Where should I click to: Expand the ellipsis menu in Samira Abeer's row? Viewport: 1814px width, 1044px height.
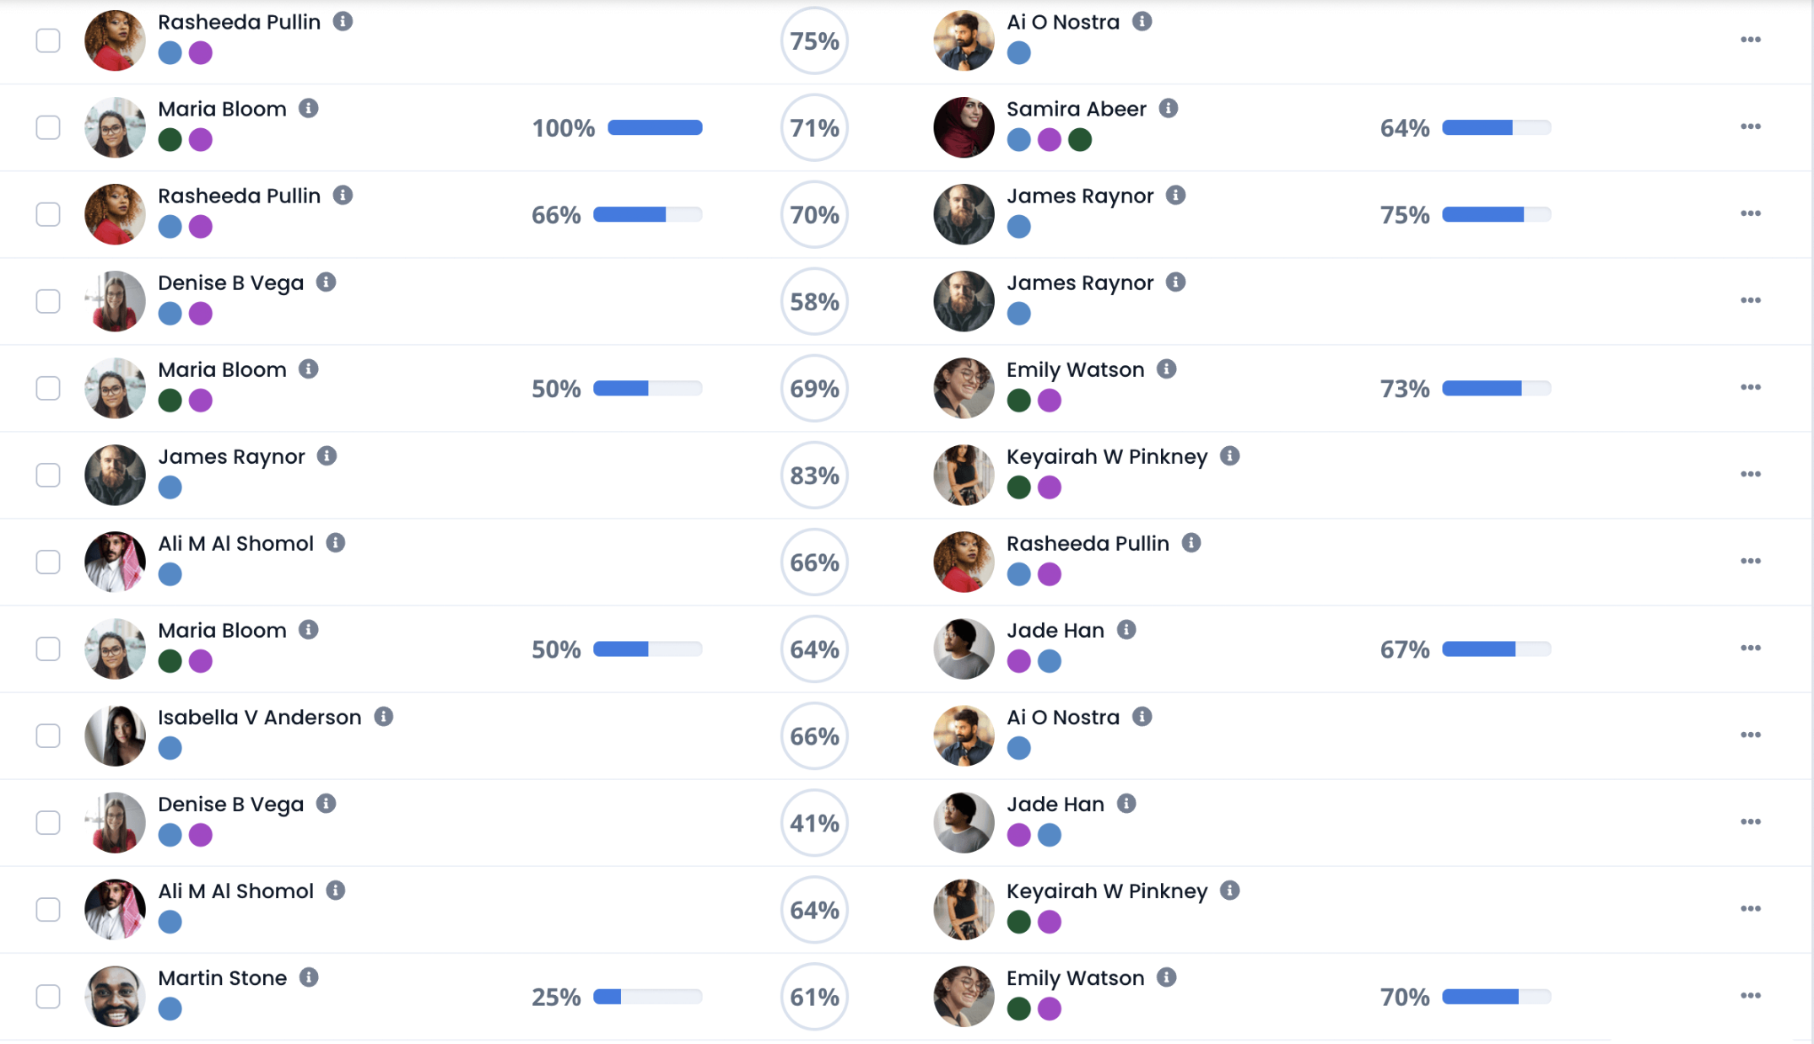(1750, 126)
